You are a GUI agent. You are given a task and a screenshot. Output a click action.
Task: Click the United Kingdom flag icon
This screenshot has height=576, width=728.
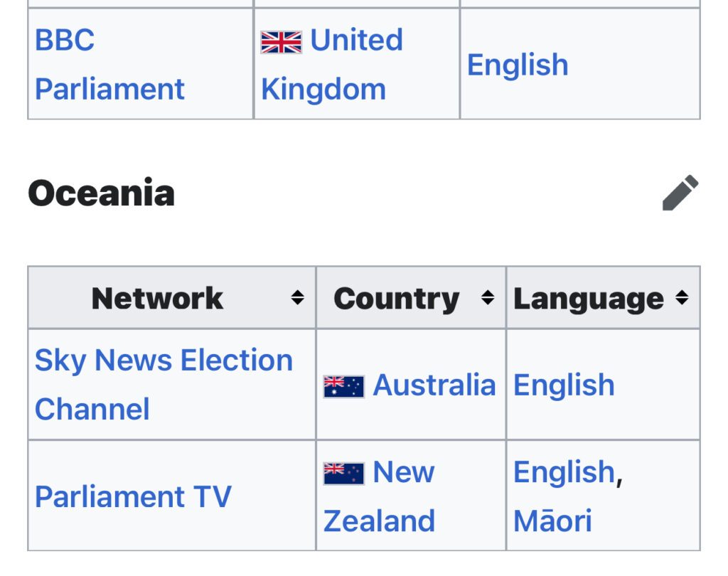[x=281, y=42]
